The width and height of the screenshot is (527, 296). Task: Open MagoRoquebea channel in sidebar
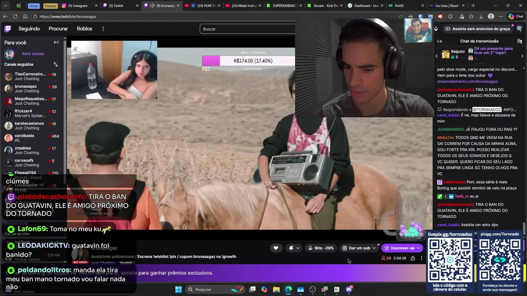pos(33,101)
